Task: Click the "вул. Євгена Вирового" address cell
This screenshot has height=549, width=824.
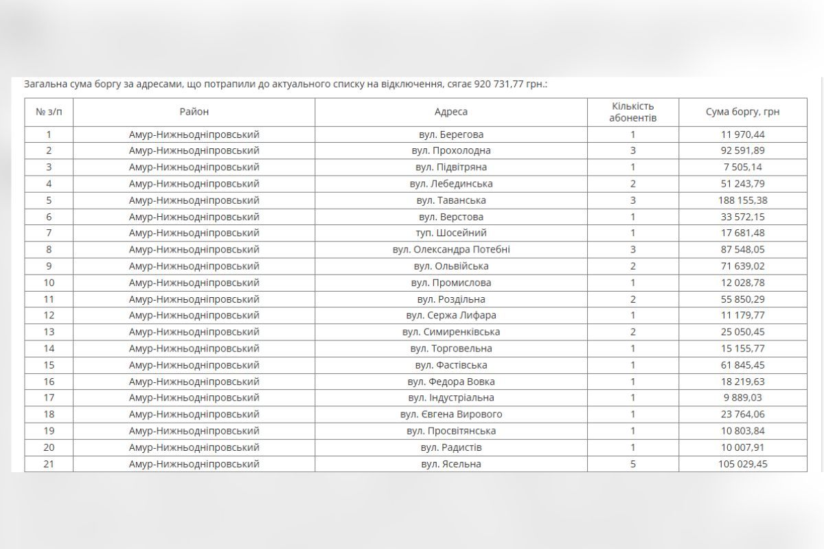Action: click(450, 414)
